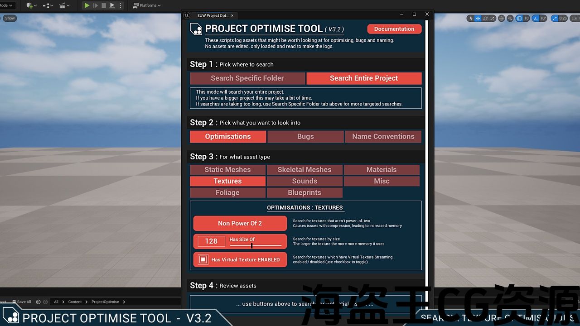Choose the select objects cursor tool
The width and height of the screenshot is (580, 326).
pyautogui.click(x=471, y=19)
